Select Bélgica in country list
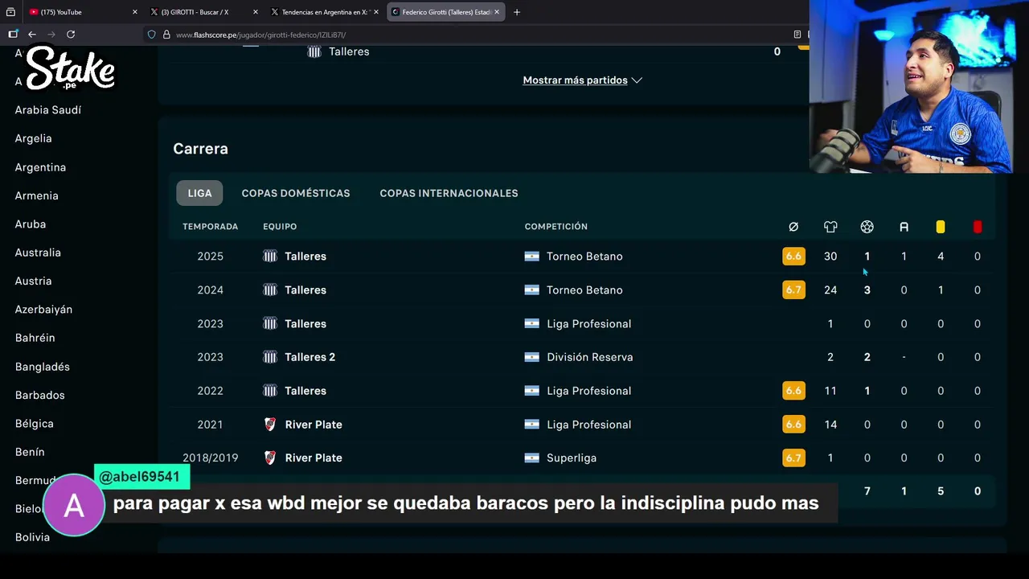1029x579 pixels. (34, 424)
